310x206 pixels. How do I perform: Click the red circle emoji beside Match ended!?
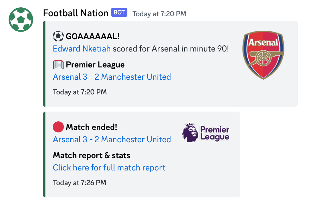(x=58, y=127)
